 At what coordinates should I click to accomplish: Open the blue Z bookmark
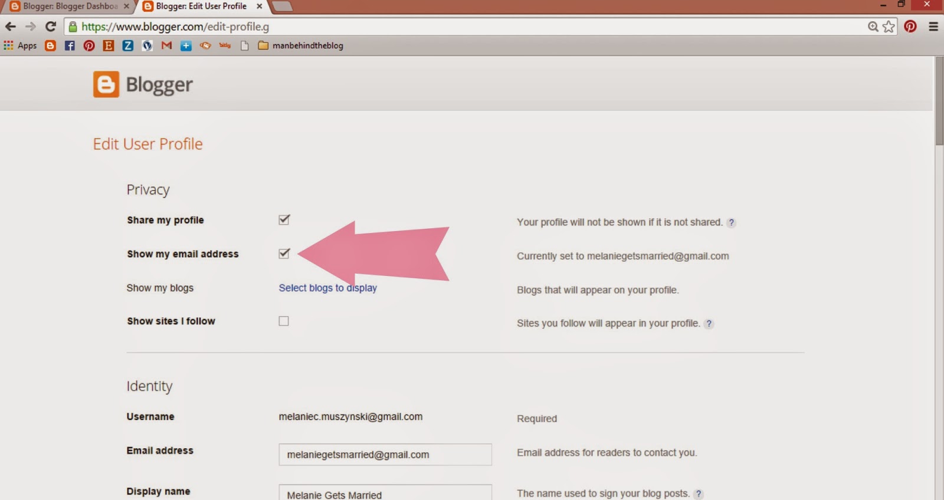point(127,45)
